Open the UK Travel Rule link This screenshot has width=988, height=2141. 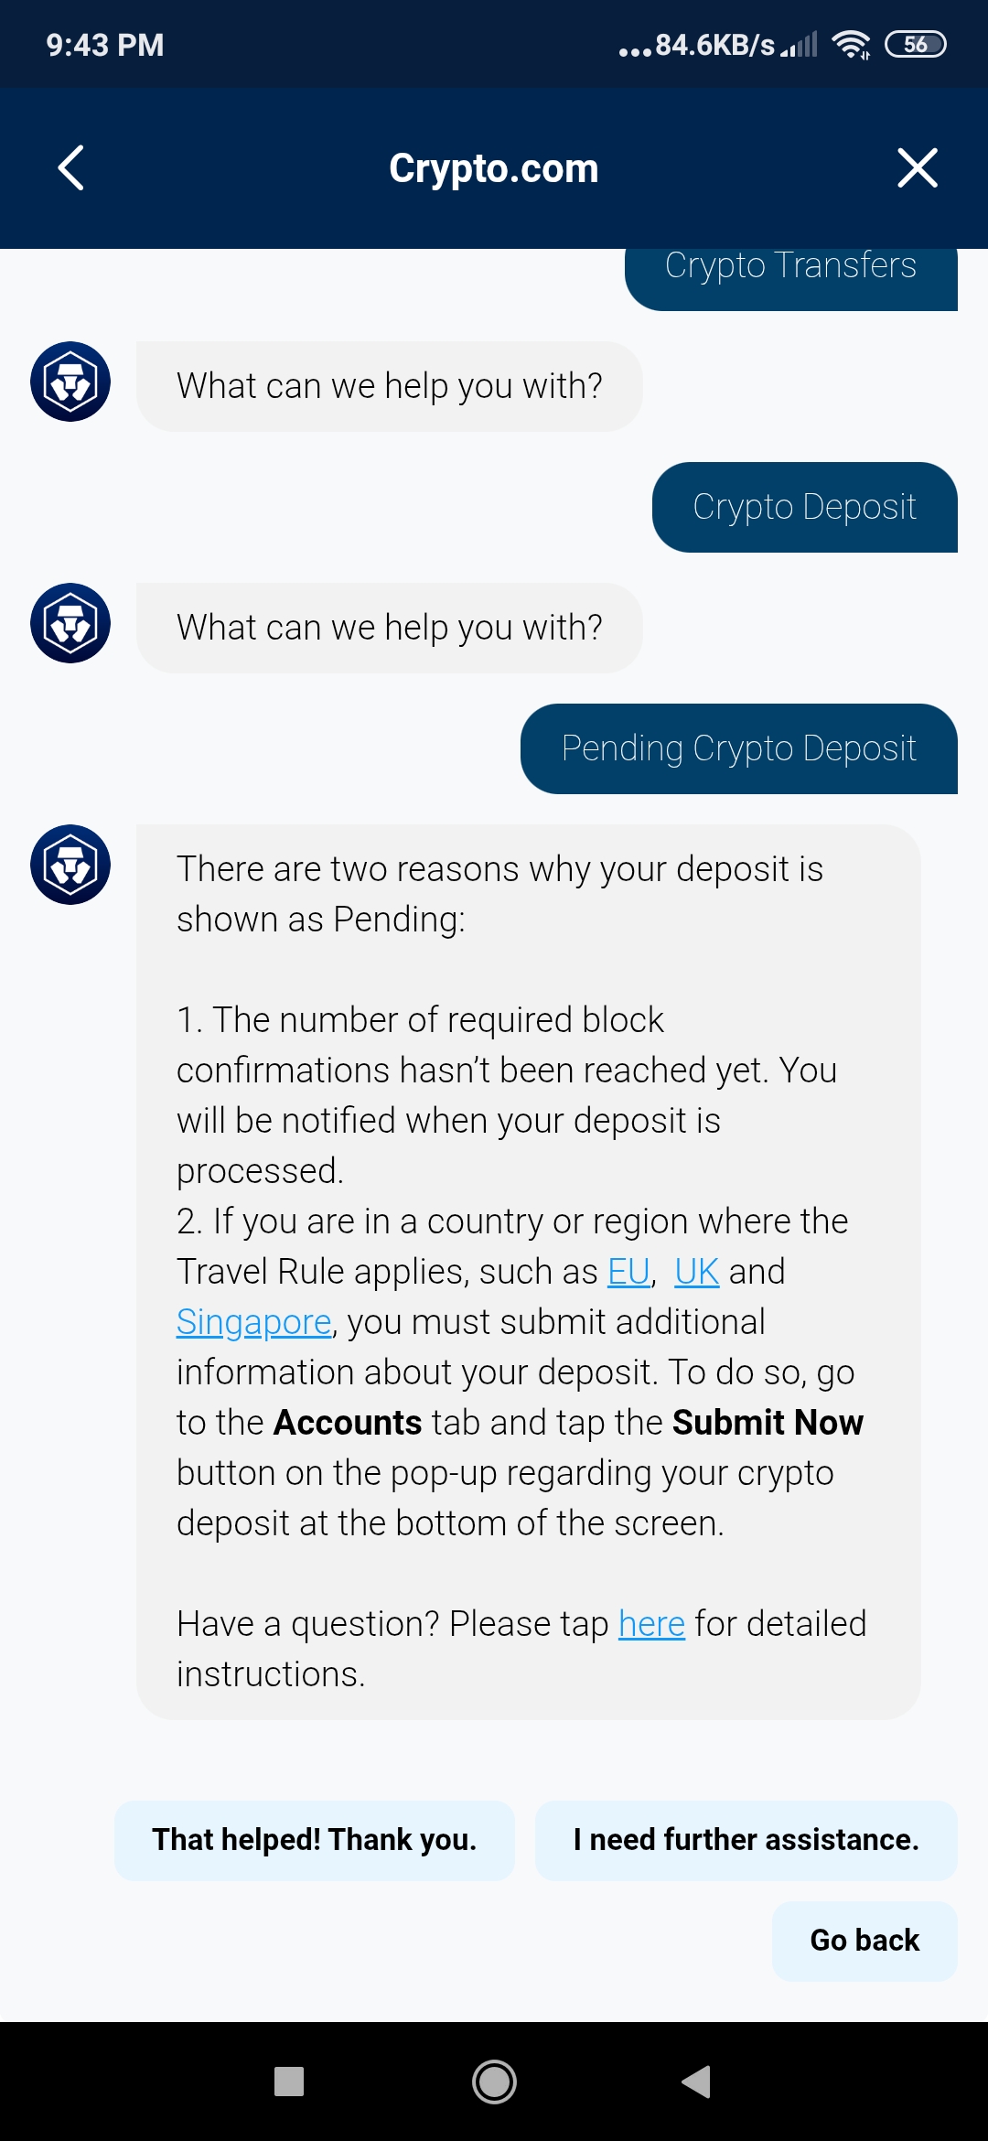click(x=697, y=1272)
